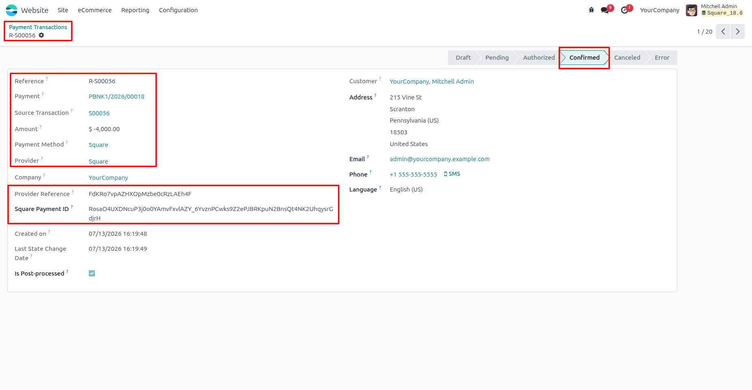Open the eCommerce menu
The height and width of the screenshot is (390, 752).
tap(95, 10)
